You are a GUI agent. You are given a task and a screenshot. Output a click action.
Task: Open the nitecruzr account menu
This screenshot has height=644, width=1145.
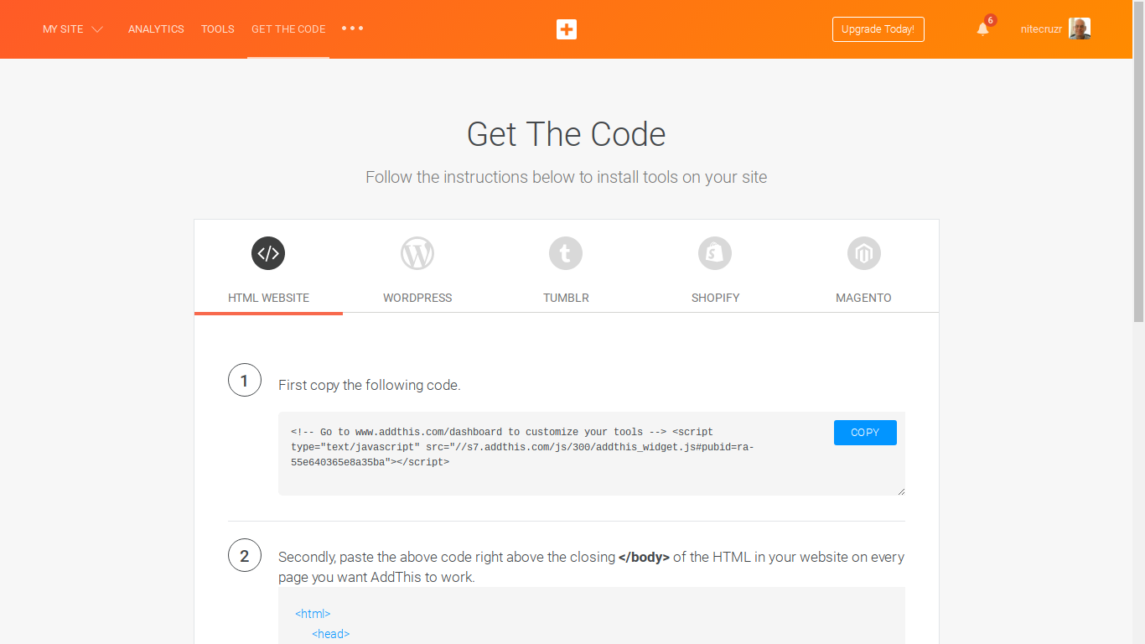point(1041,29)
